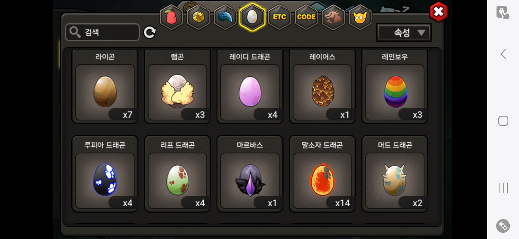
Task: Select the gold gem category tab
Action: click(x=199, y=17)
